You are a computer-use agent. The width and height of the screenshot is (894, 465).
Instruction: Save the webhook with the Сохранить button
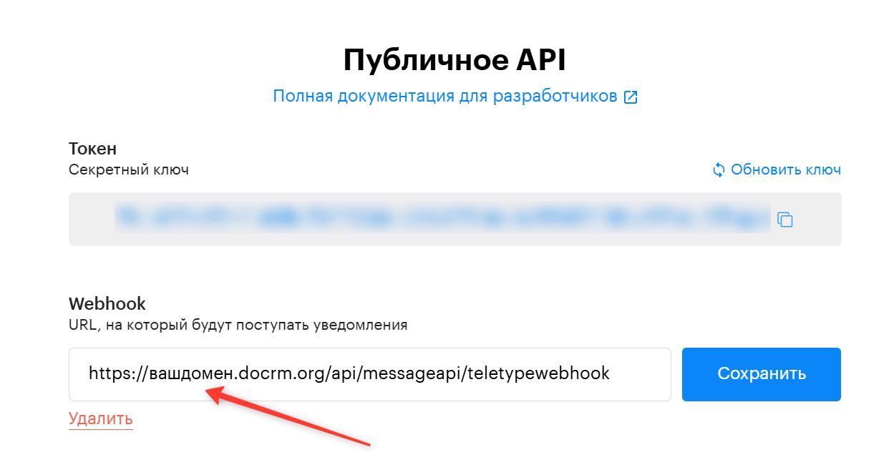[762, 374]
